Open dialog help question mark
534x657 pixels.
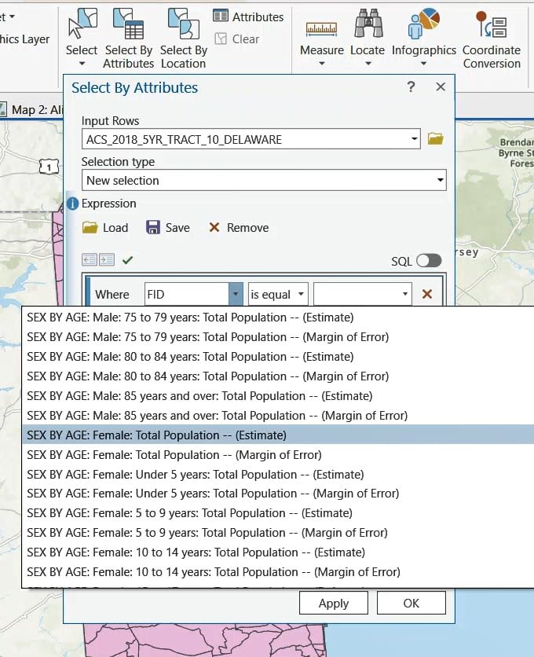(x=411, y=86)
